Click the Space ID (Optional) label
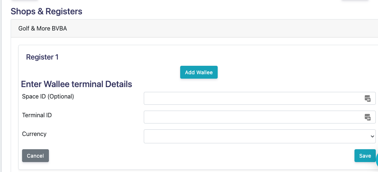 [48, 97]
